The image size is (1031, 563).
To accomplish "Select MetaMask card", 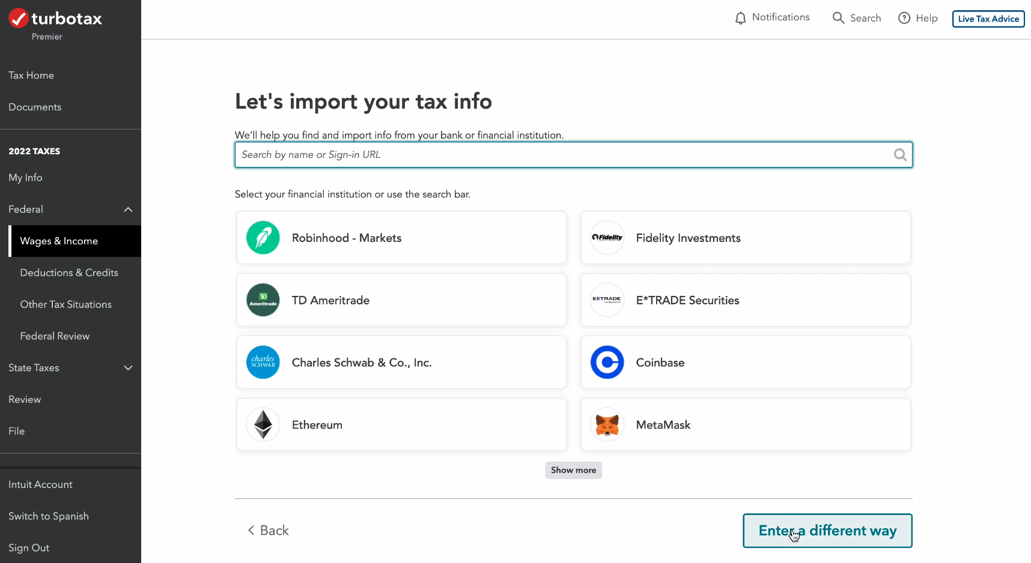I will (746, 425).
